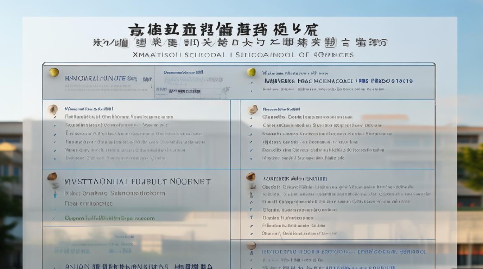Screen dimensions: 483x269
Task: Expand the last bullet in right middle list
Action: (252, 158)
